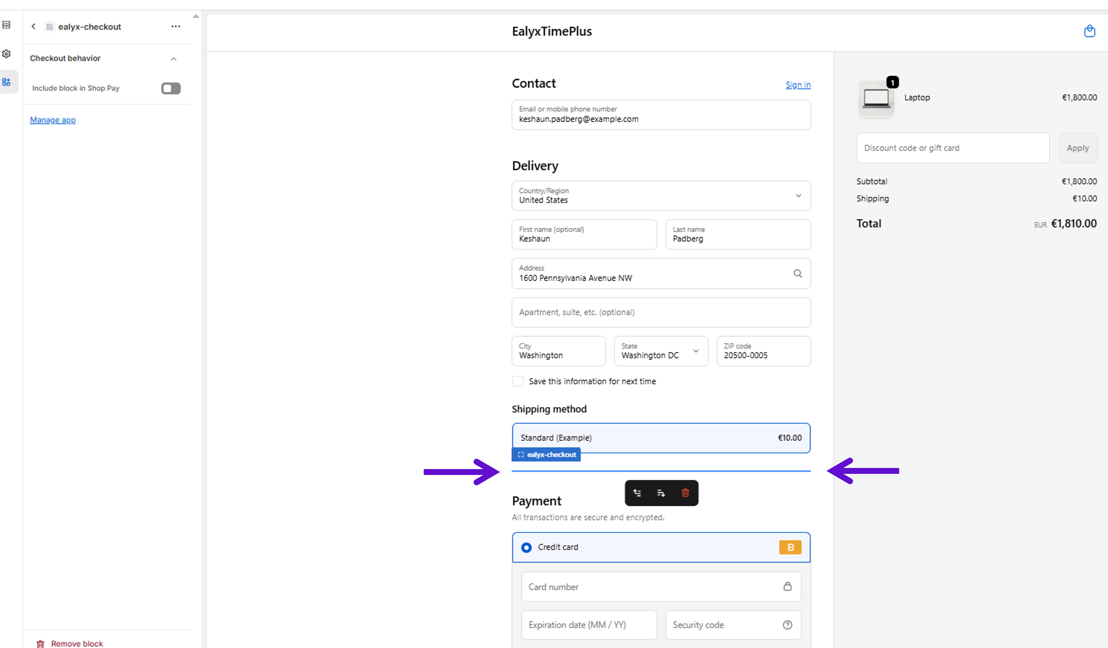Open the three-dot menu for ealyx-checkout
Screen dimensions: 1108x648
pyautogui.click(x=175, y=26)
